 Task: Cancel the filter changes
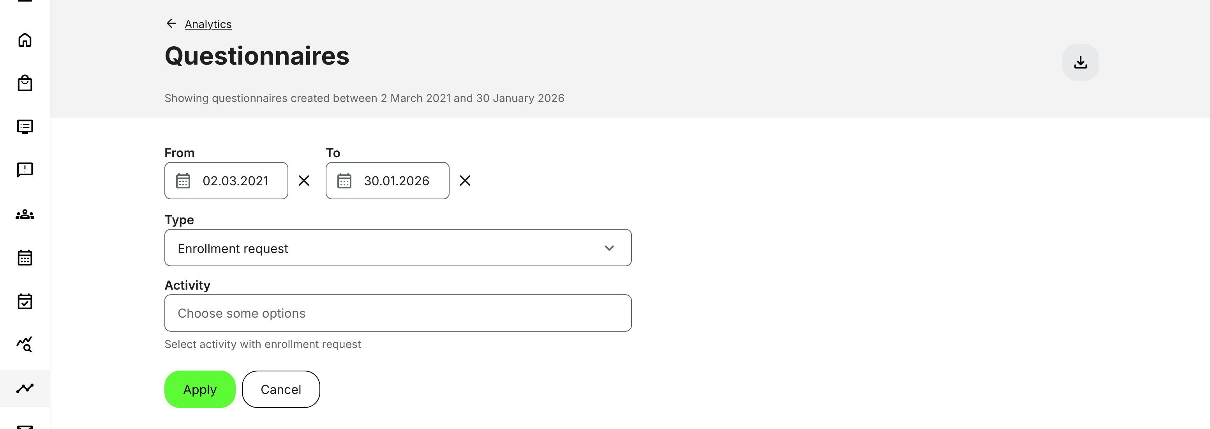[x=280, y=389]
